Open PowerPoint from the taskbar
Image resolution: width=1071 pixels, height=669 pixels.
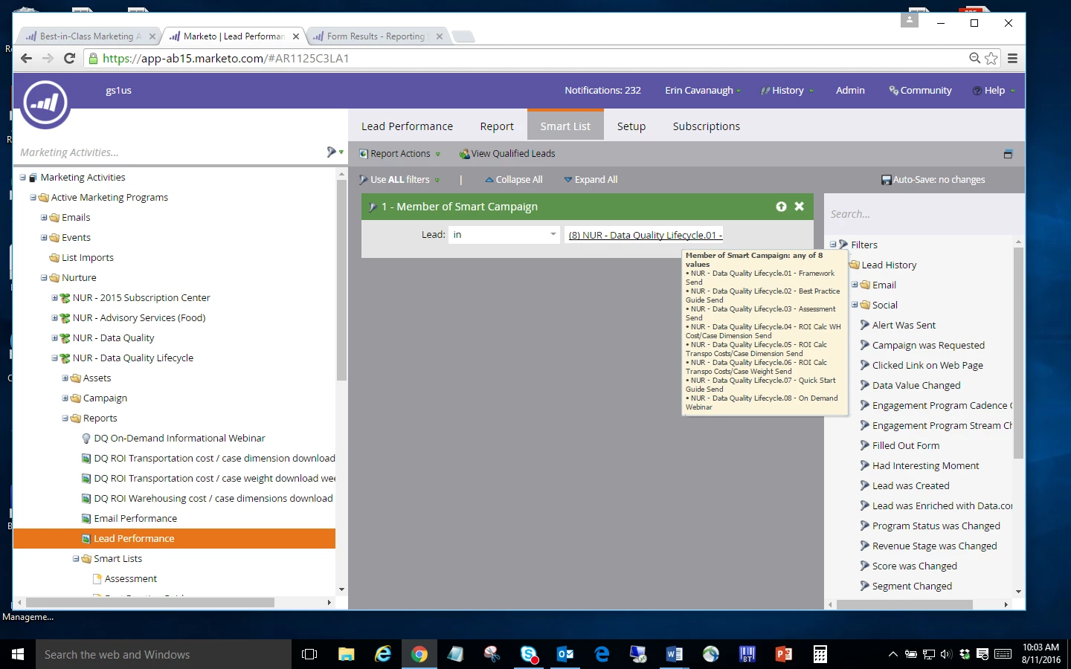pyautogui.click(x=784, y=654)
